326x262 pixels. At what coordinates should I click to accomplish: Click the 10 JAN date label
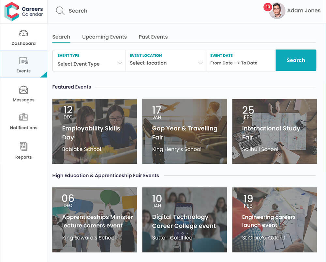[x=157, y=201]
